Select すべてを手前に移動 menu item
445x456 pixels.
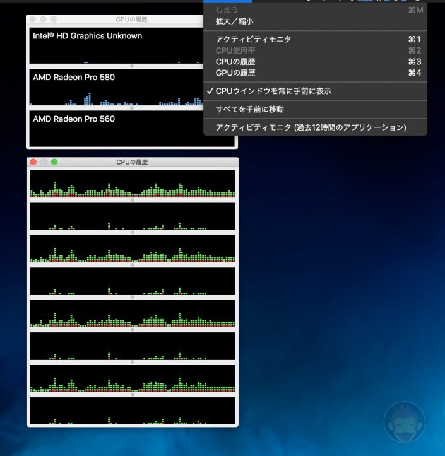coord(315,109)
